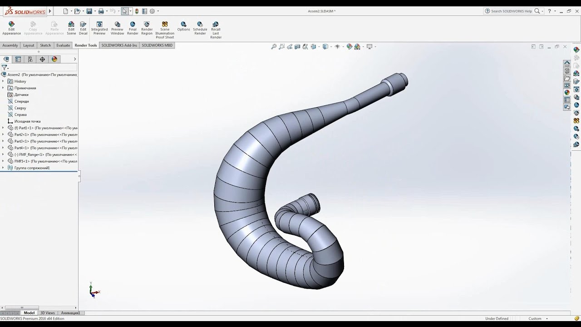Expand the FMF5<1> component
This screenshot has width=581, height=327.
point(3,161)
